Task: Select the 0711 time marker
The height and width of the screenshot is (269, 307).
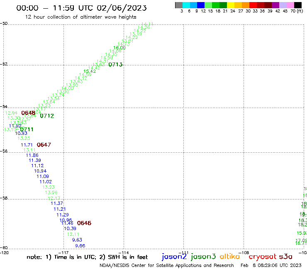Action: pos(27,129)
